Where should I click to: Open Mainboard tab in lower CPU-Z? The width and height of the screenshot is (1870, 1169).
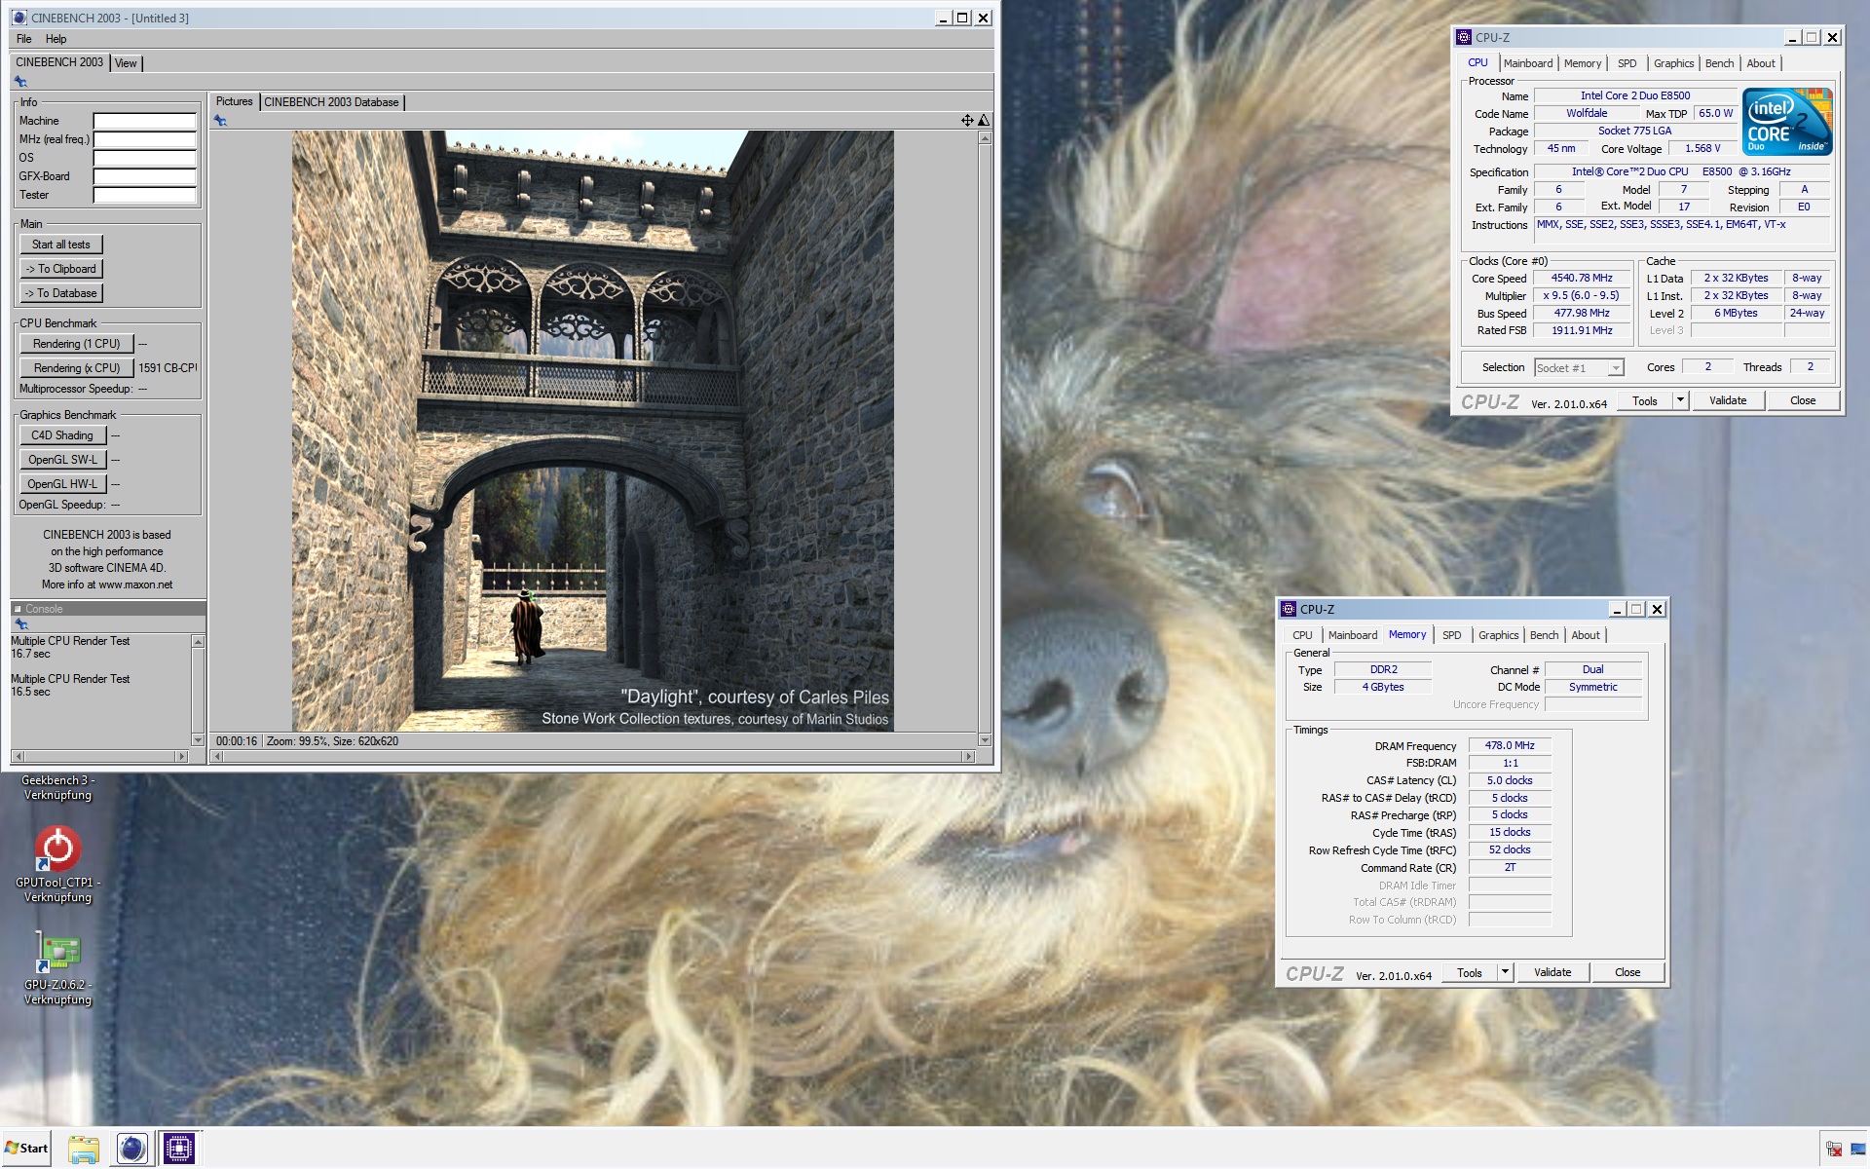[1353, 635]
